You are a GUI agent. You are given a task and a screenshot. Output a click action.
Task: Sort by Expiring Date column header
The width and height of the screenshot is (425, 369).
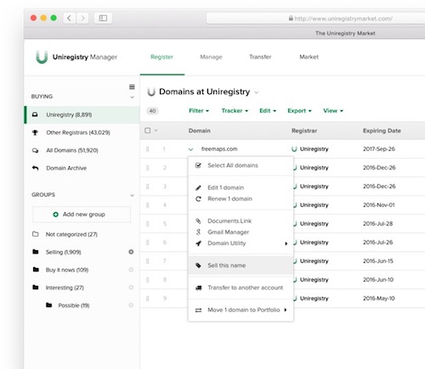[x=382, y=131]
